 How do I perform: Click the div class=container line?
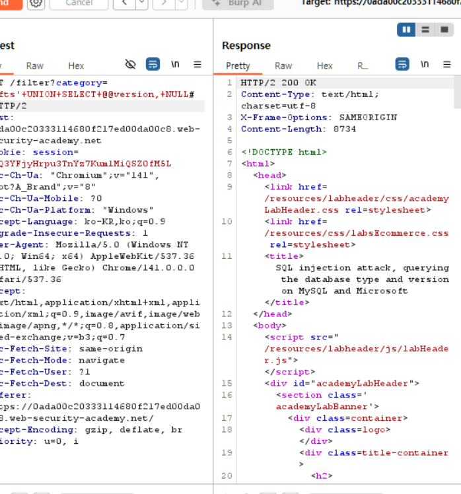pos(347,418)
